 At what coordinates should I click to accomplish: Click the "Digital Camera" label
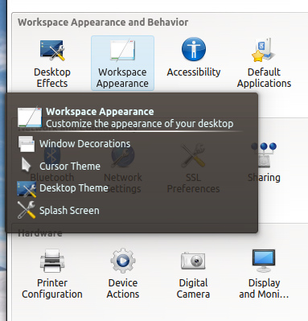193,289
